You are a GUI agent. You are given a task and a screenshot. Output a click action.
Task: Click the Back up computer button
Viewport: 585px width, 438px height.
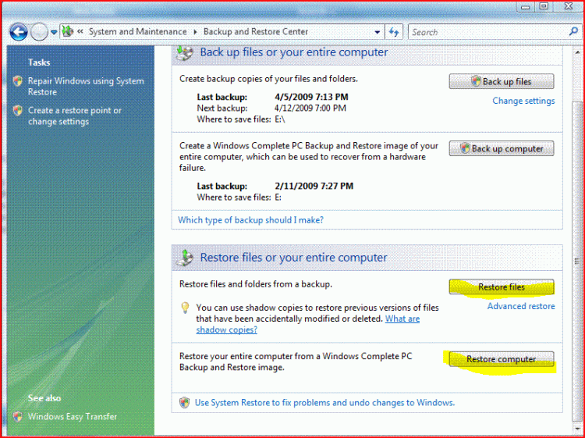click(502, 148)
